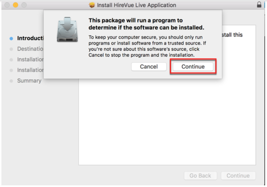This screenshot has width=267, height=187.
Task: Click the package box icon beside the window title
Action: 92,5
